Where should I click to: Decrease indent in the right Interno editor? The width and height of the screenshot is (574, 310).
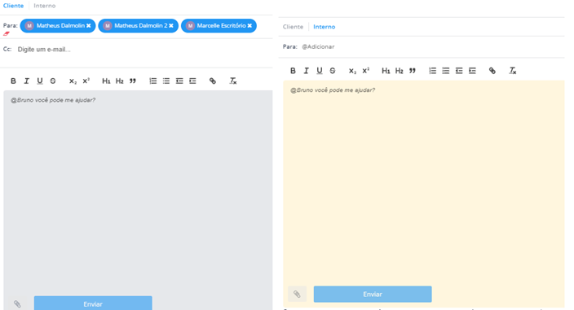[459, 71]
